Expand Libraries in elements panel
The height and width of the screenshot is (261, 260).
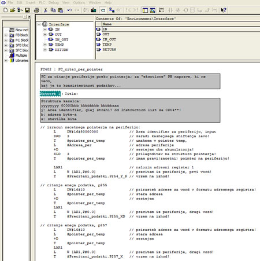pos(6,61)
